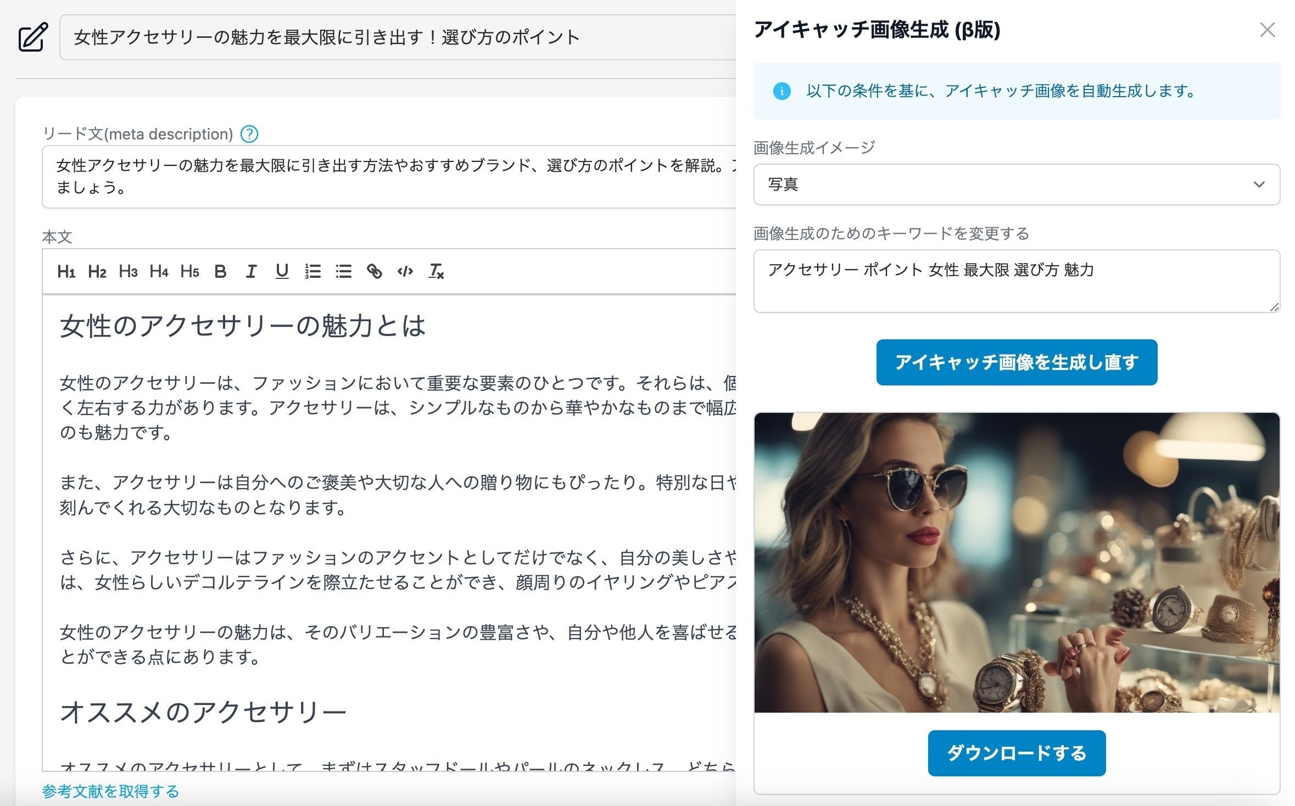Apply H2 heading format
Image resolution: width=1295 pixels, height=806 pixels.
(97, 271)
